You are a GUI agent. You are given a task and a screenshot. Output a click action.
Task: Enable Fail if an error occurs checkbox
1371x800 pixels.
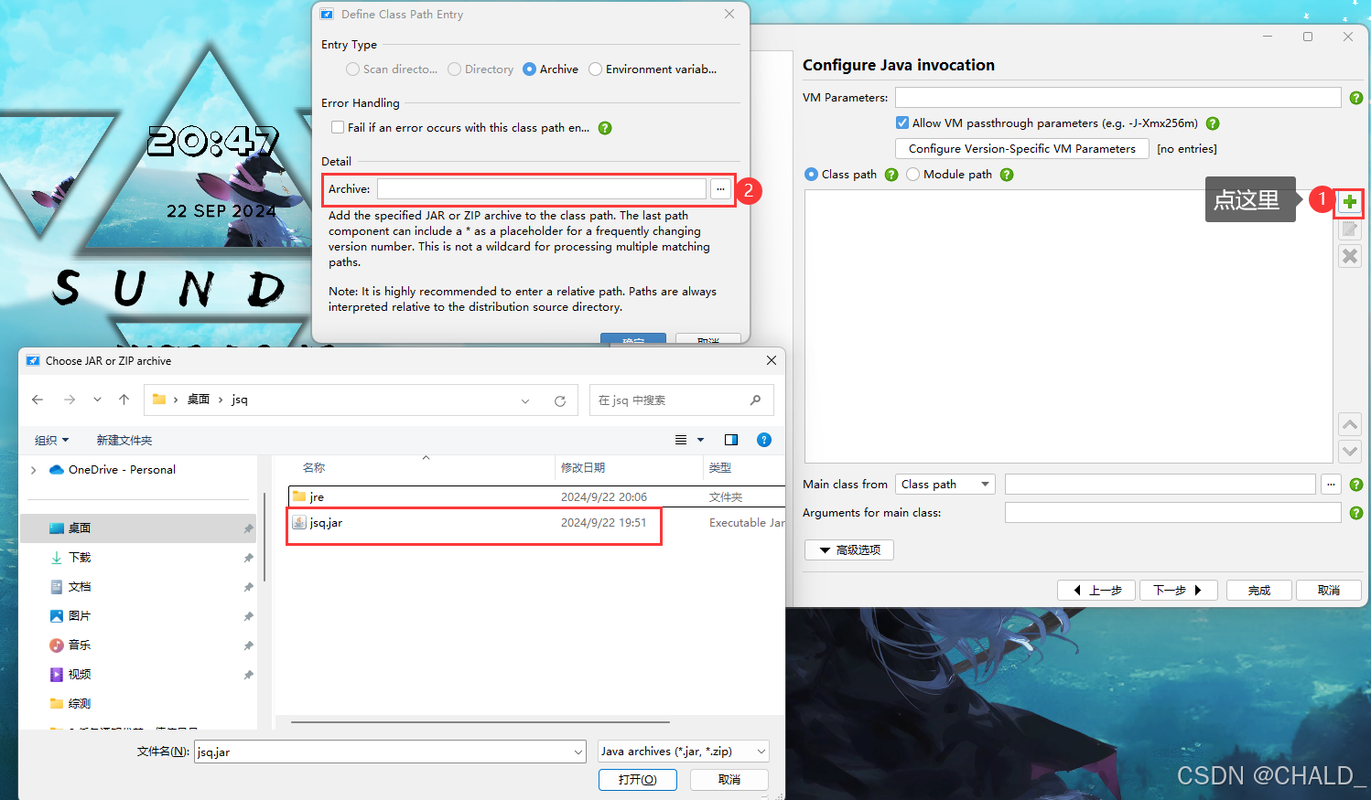(338, 127)
